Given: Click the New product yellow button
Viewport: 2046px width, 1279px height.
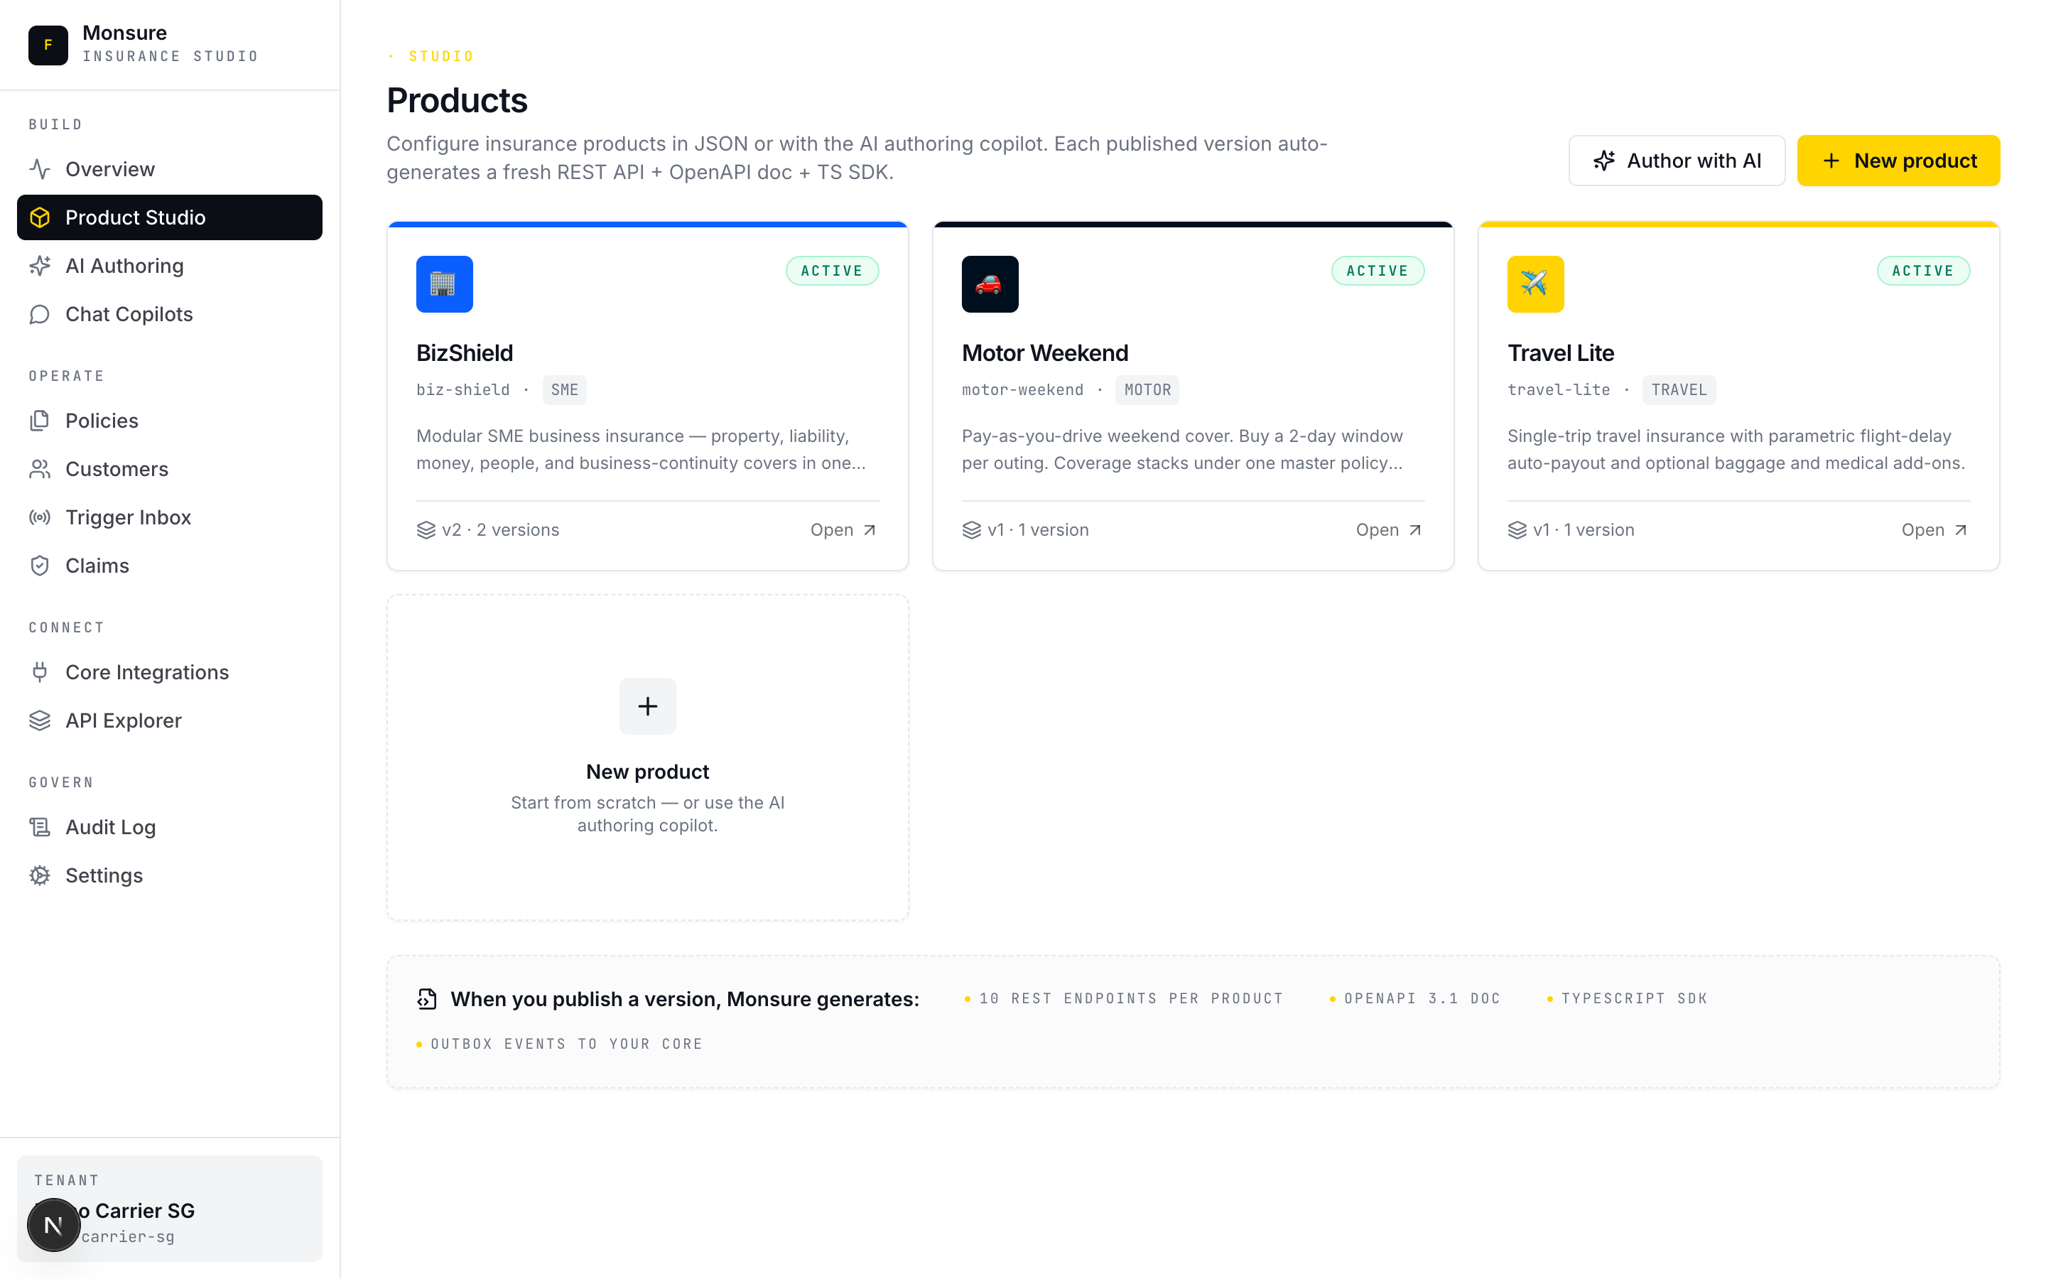Looking at the screenshot, I should [x=1898, y=161].
